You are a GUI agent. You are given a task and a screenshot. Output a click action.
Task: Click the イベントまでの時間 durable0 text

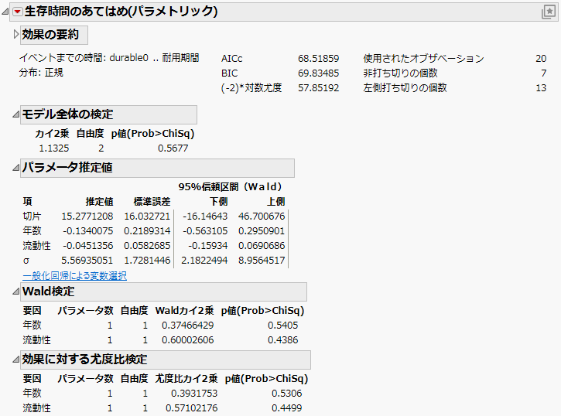(109, 58)
